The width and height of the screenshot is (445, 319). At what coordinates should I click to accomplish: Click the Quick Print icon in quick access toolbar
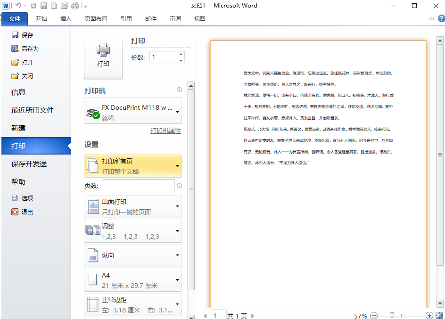[x=75, y=5]
